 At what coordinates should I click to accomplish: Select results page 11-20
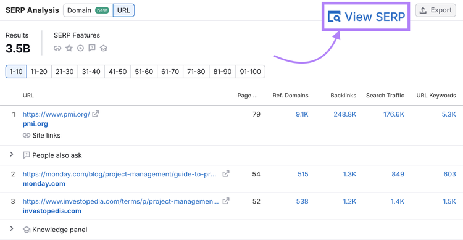39,72
